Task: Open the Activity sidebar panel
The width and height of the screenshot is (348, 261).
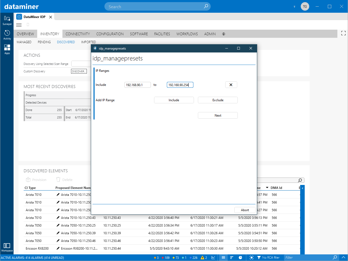Action: click(7, 35)
